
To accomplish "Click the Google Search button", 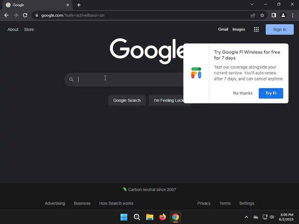I will (x=127, y=100).
